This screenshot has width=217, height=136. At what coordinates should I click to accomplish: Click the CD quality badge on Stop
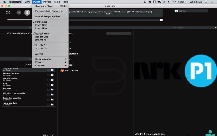click(x=48, y=85)
